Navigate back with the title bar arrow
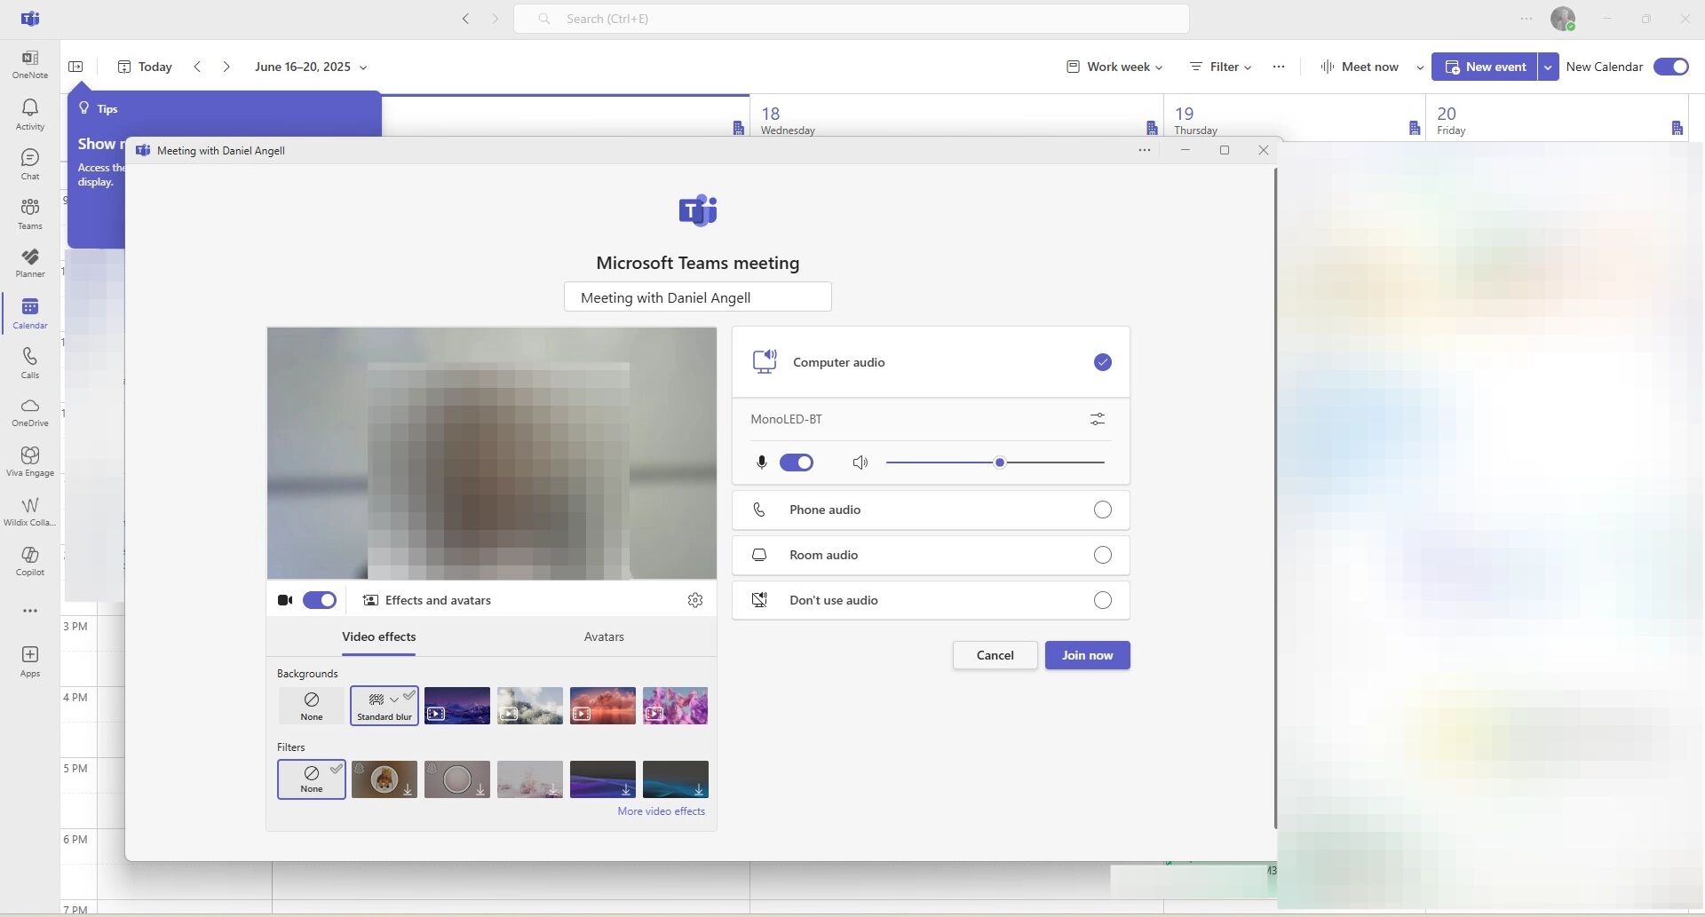The height and width of the screenshot is (917, 1705). pyautogui.click(x=465, y=19)
